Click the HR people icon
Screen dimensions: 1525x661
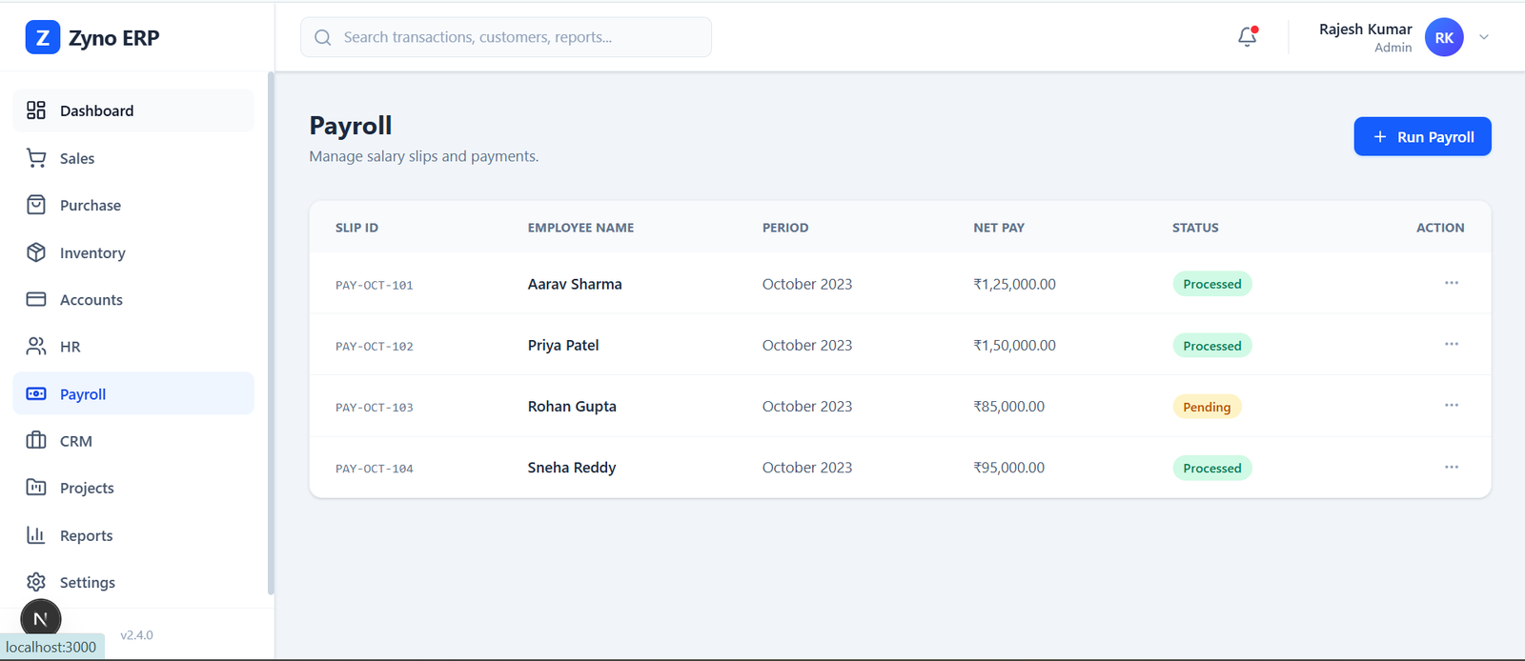point(36,347)
